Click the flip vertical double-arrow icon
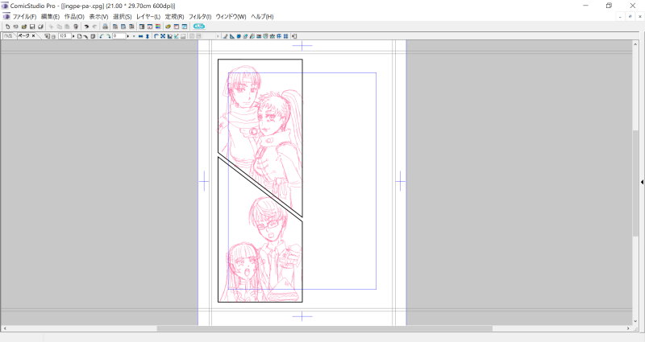 148,36
